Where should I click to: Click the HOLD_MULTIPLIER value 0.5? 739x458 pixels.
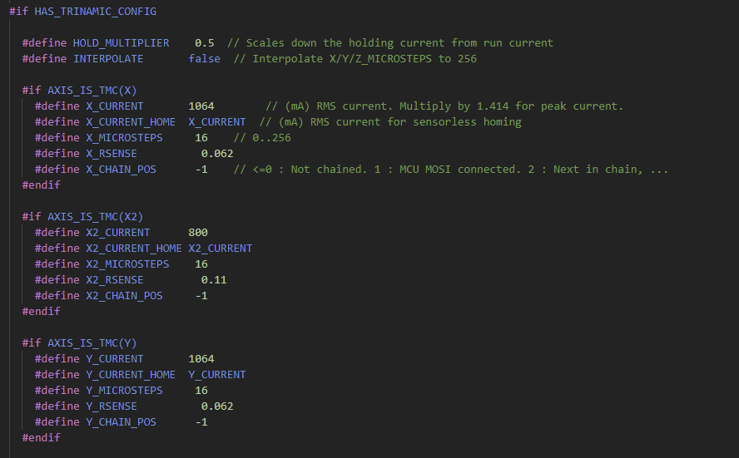click(205, 43)
